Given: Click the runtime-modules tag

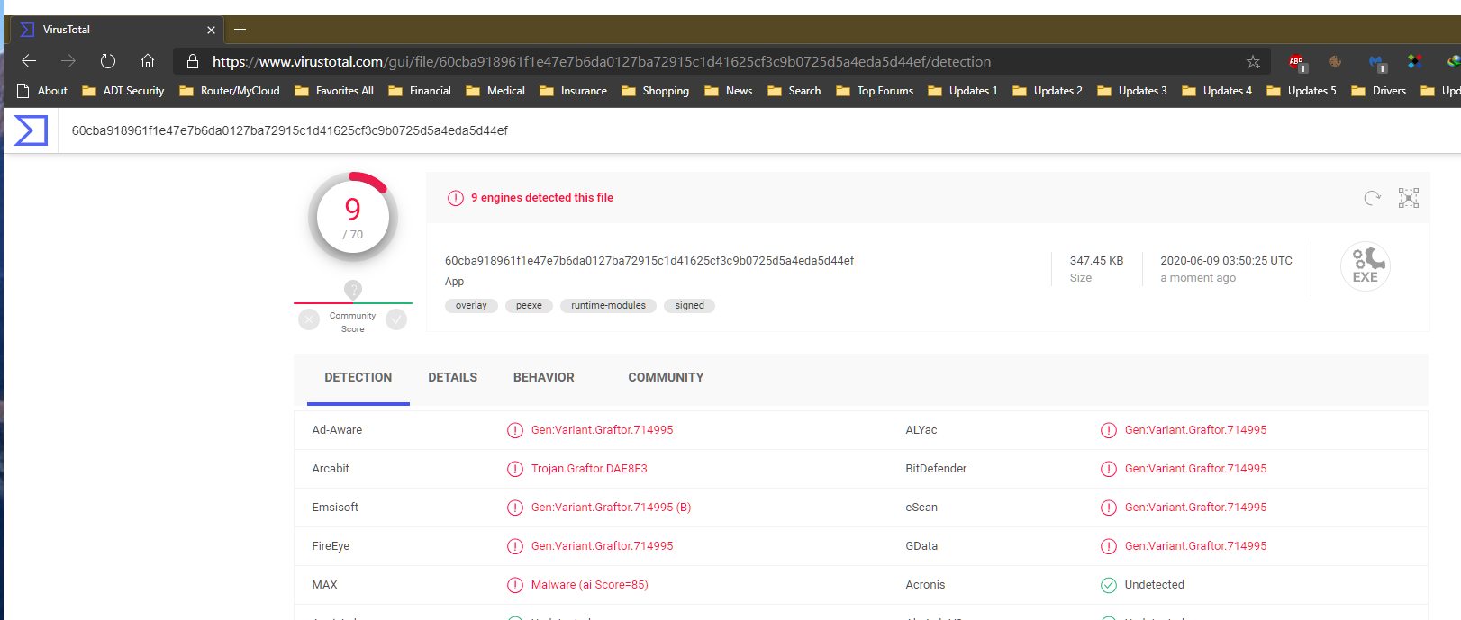Looking at the screenshot, I should [608, 306].
